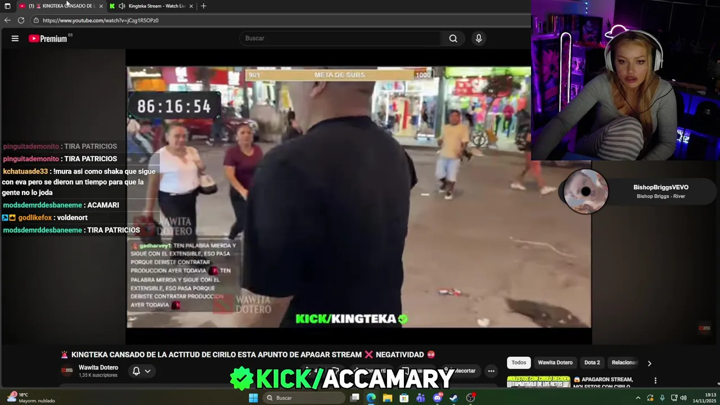
Task: Click the Windows taskbar Buscar search box
Action: [304, 398]
